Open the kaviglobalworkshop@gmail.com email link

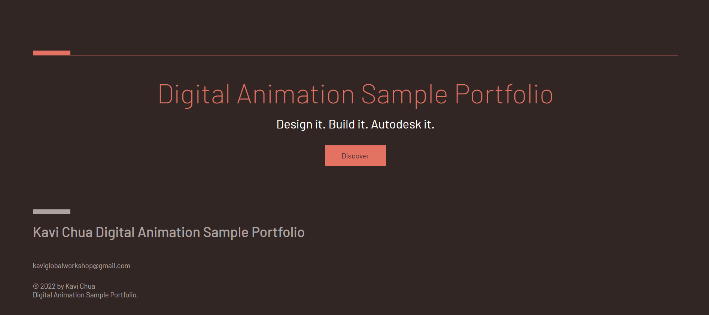[x=82, y=266]
